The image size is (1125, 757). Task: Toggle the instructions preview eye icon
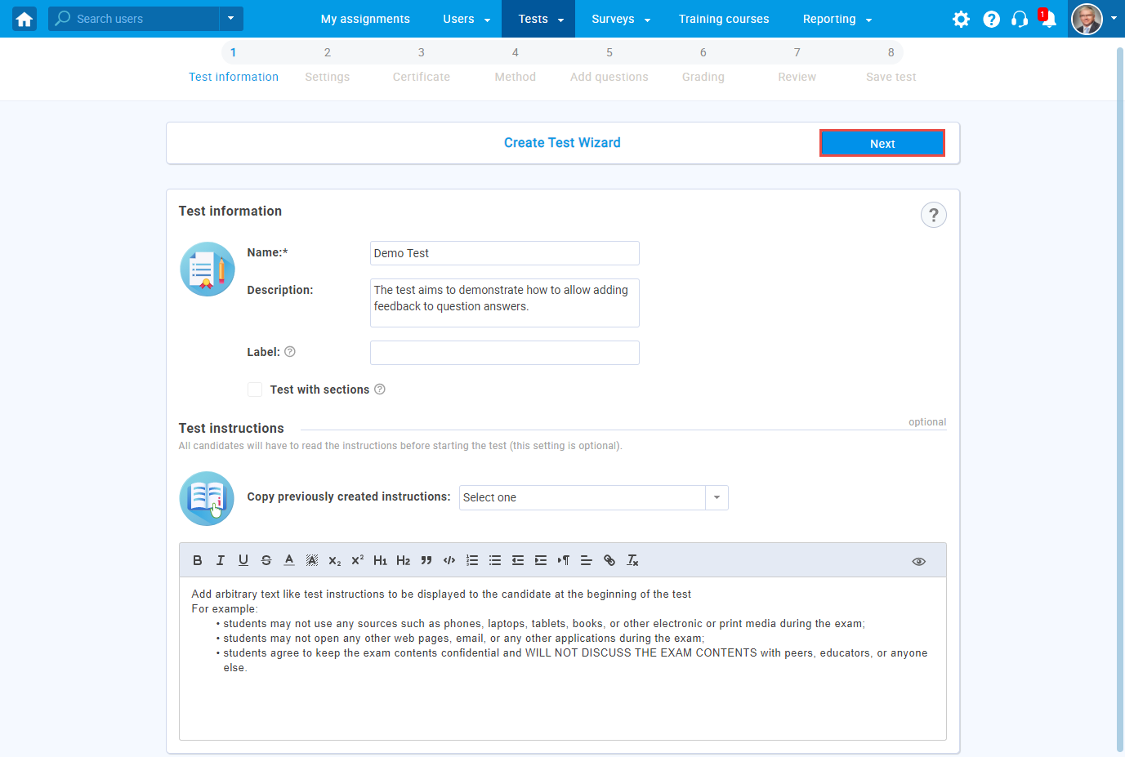(918, 561)
